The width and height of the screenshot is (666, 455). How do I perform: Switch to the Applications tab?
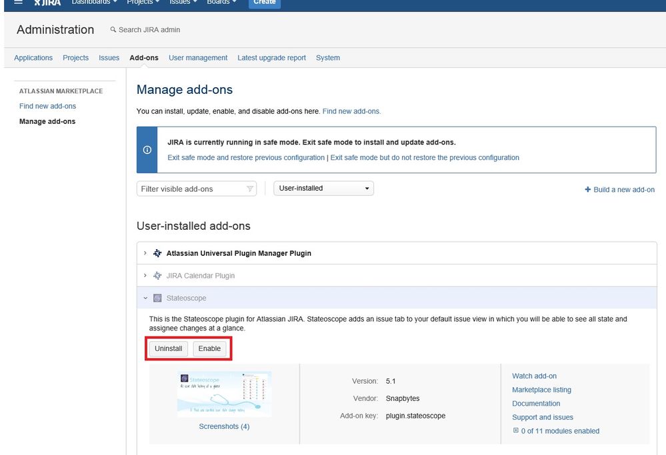33,58
